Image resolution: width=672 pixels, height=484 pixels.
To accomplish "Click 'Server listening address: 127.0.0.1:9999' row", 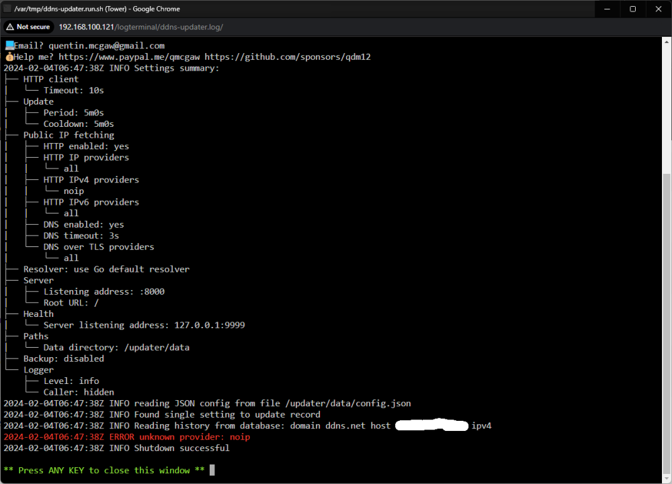I will 144,325.
